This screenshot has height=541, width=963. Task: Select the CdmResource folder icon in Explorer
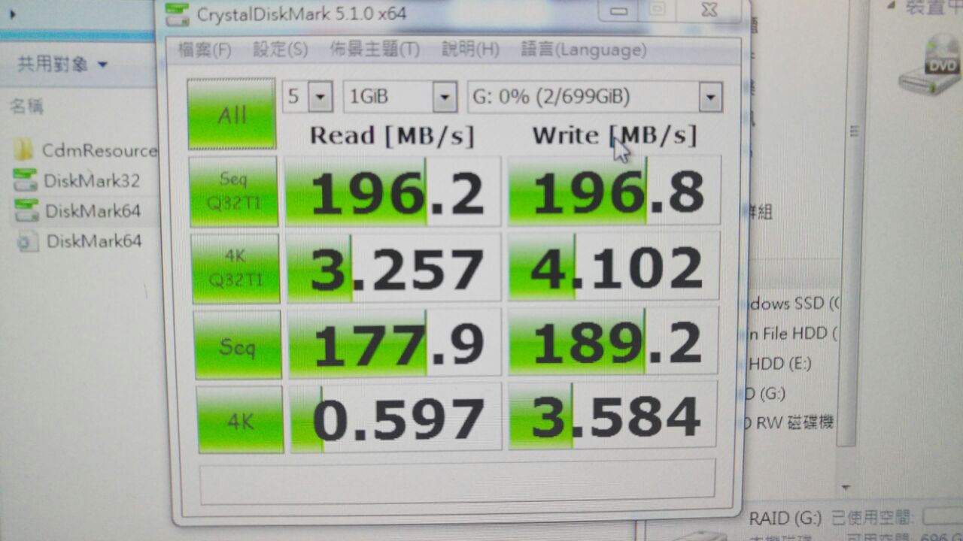(24, 150)
